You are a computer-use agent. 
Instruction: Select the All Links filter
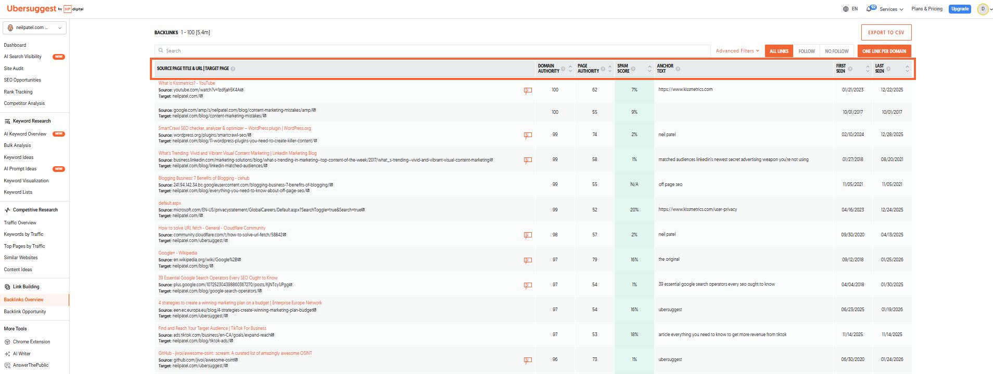tap(779, 51)
